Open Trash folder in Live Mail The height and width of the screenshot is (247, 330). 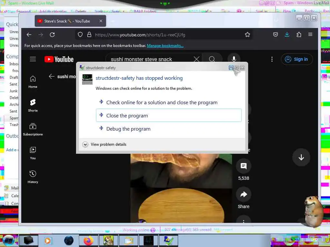tap(14, 125)
